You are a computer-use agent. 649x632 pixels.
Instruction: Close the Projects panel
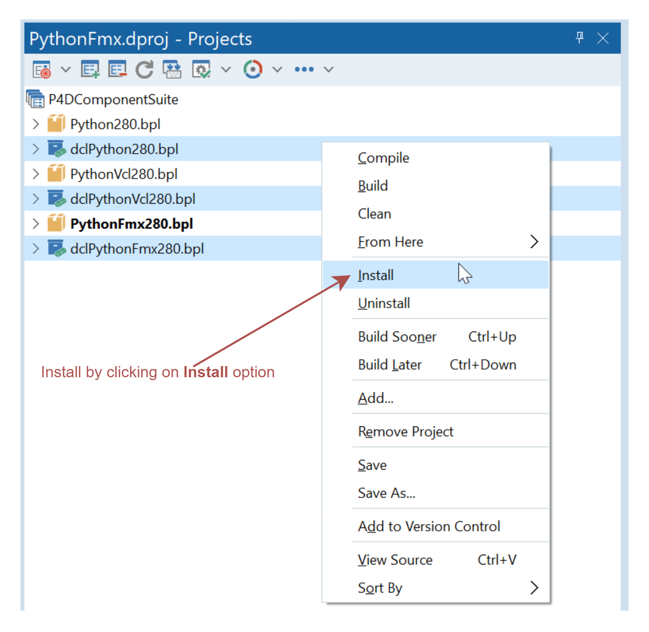pos(603,38)
